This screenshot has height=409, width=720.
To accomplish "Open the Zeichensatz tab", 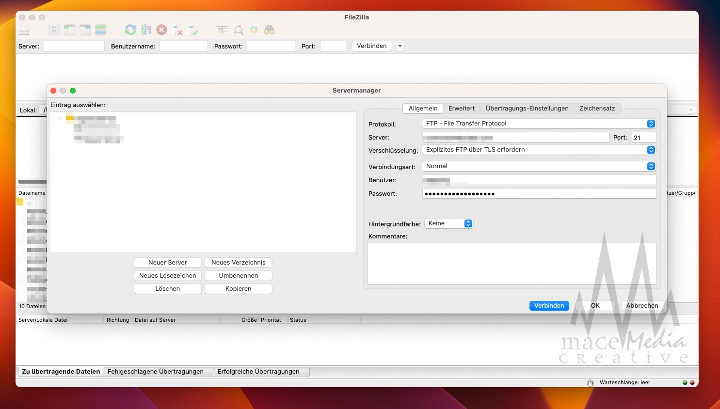I will [x=597, y=108].
